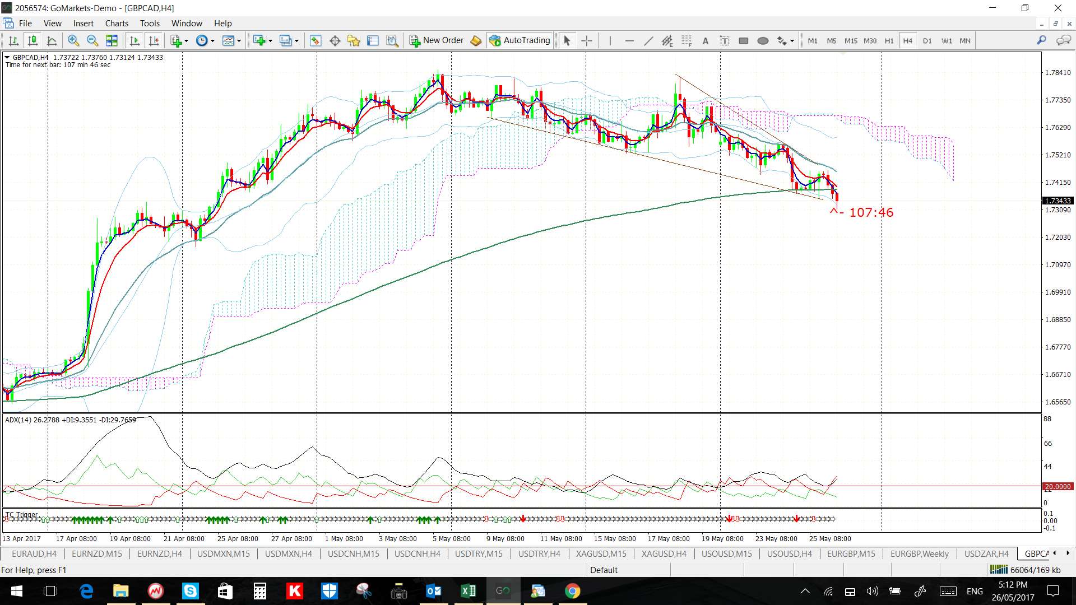The image size is (1076, 605).
Task: Select the trendline drawing tool
Action: point(648,40)
